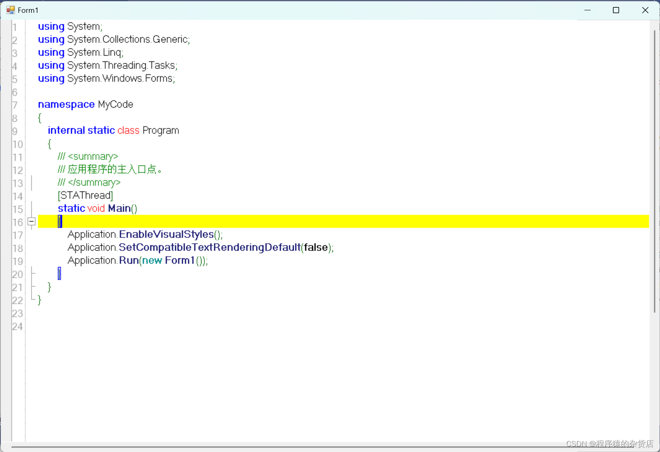Click 'System.Linq' text
This screenshot has height=452, width=660.
tap(94, 52)
